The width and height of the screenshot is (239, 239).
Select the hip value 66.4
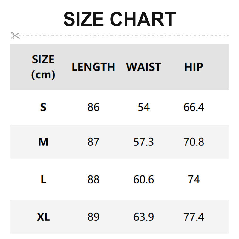tap(194, 107)
